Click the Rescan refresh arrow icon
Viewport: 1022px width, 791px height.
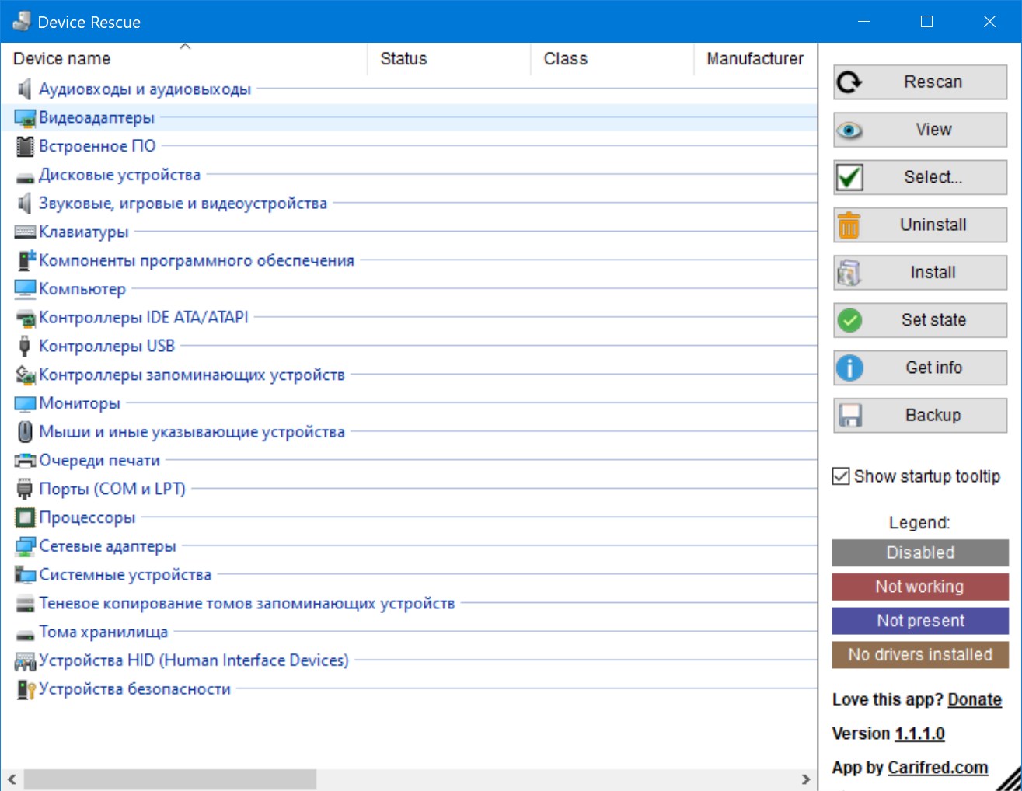(849, 82)
